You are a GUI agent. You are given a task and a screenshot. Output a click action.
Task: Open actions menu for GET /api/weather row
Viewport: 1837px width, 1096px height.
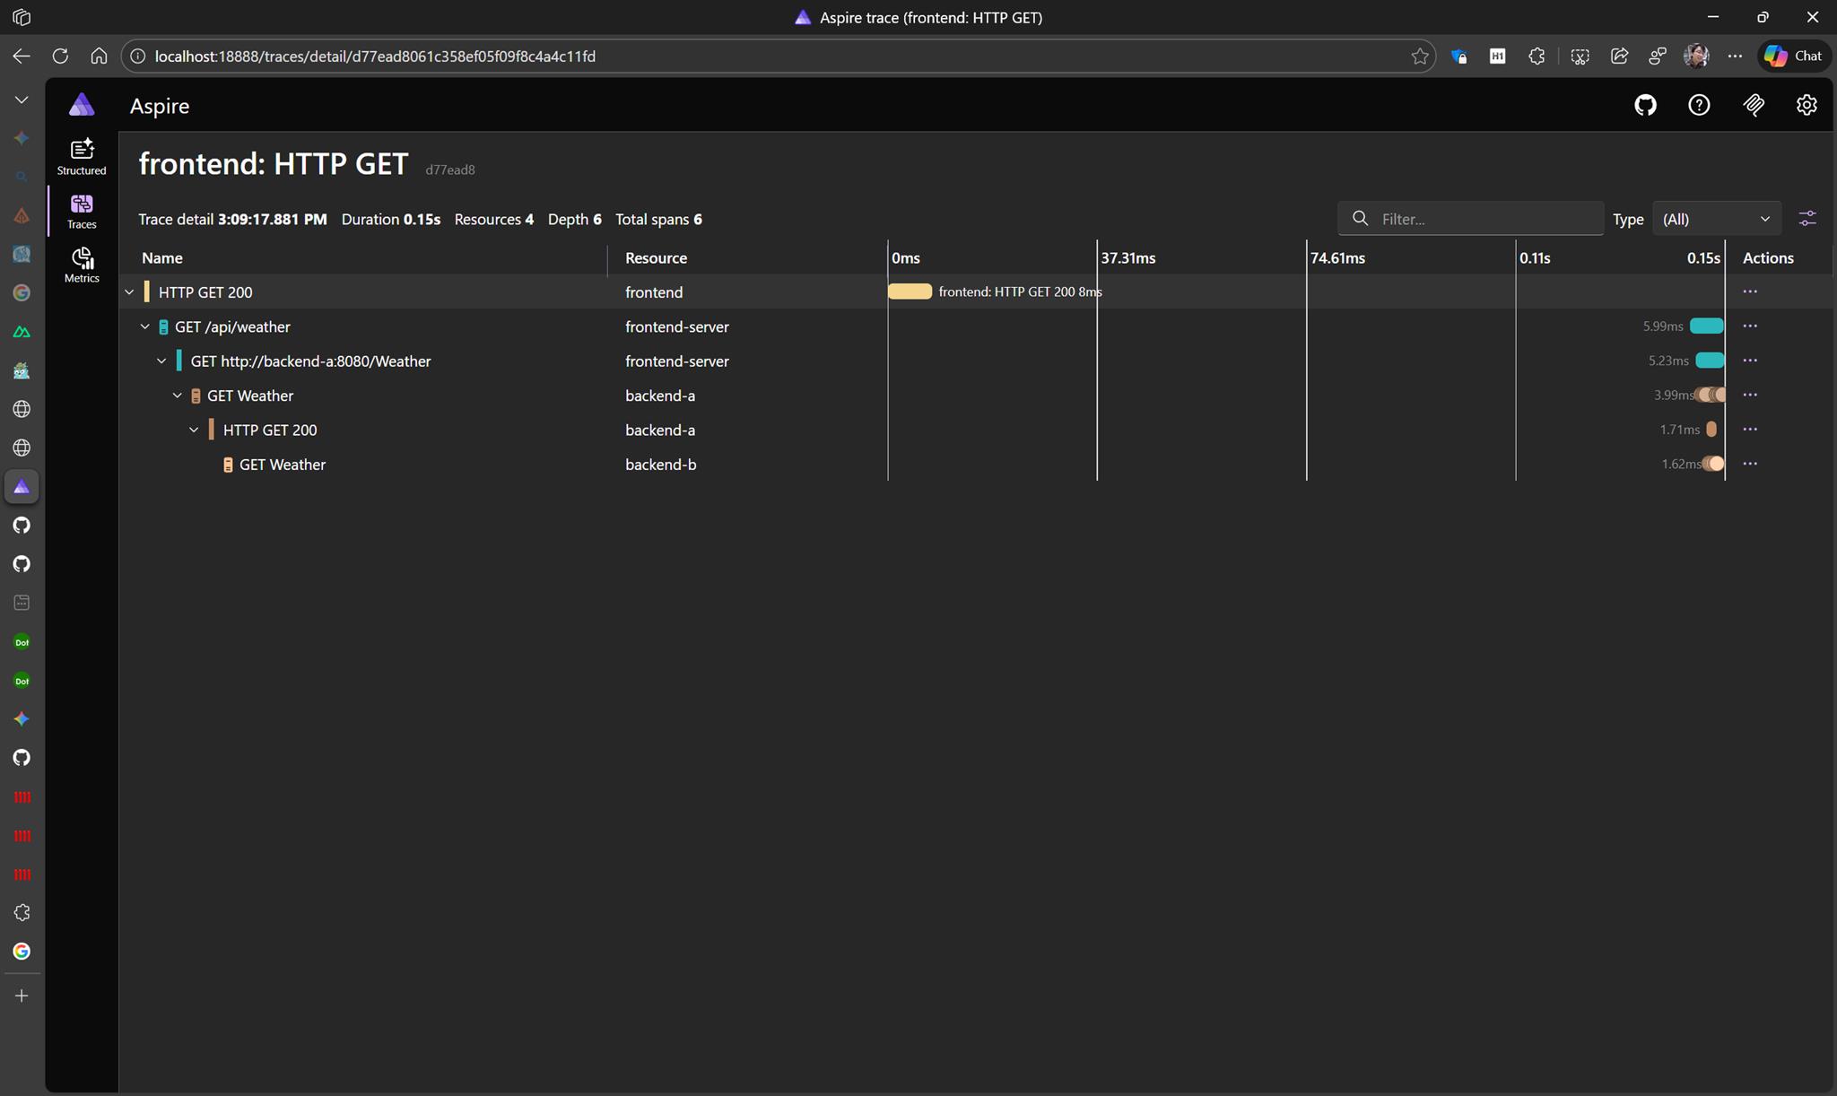click(x=1749, y=326)
